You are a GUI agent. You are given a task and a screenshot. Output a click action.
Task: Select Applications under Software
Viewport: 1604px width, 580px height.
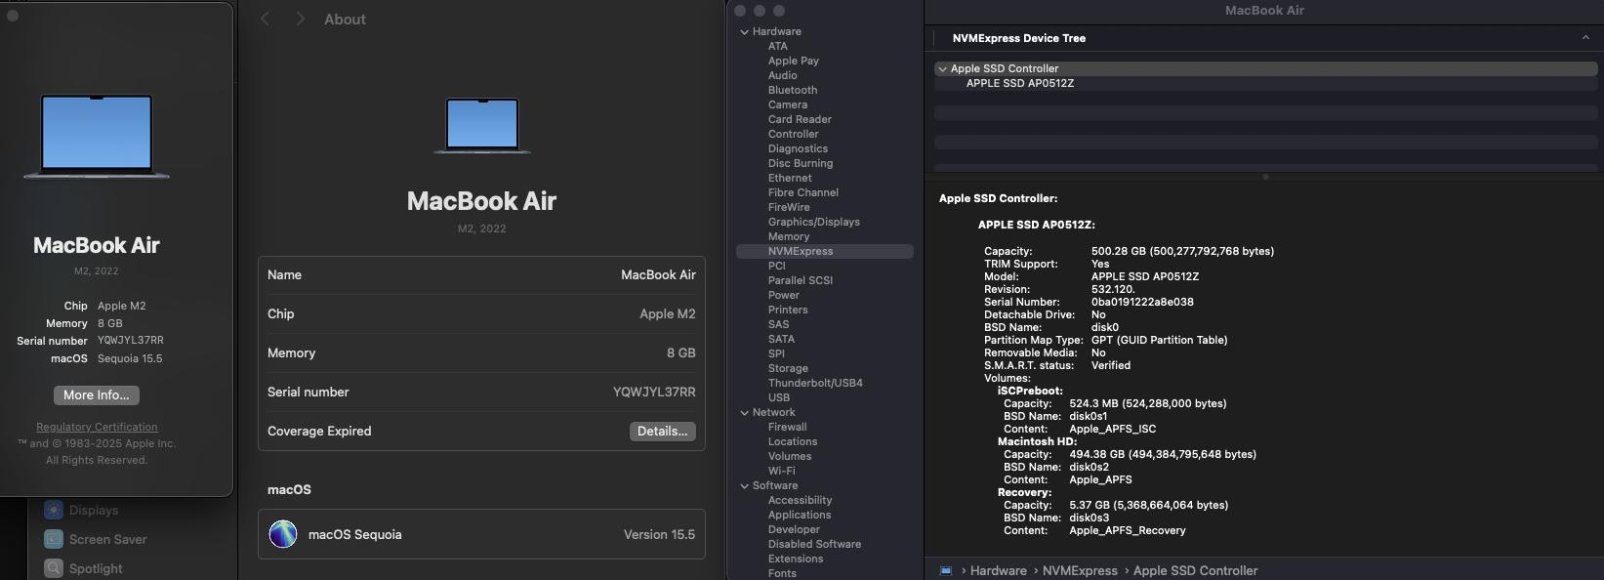(x=800, y=515)
